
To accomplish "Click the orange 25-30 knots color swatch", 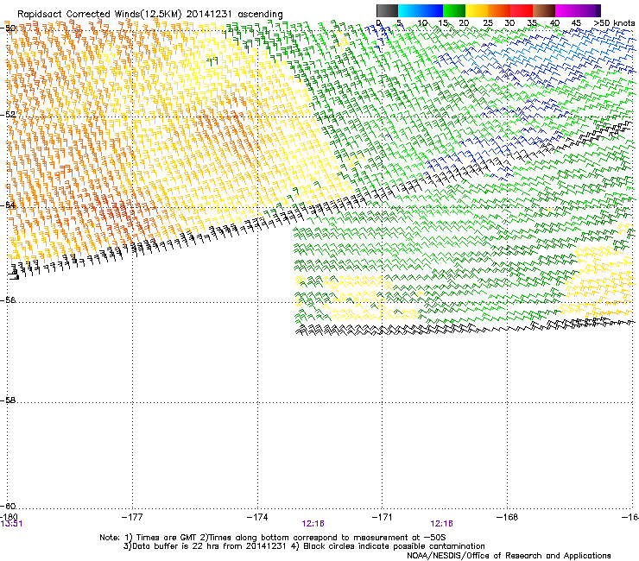I will (499, 10).
